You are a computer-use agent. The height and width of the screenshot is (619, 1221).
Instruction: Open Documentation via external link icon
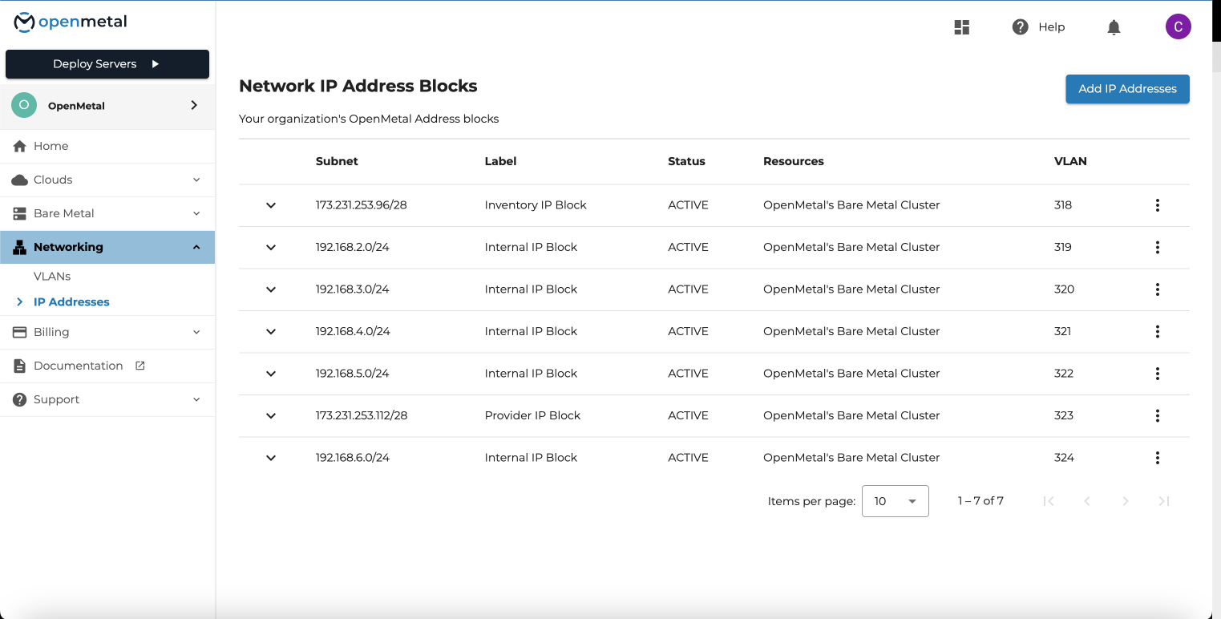[140, 366]
